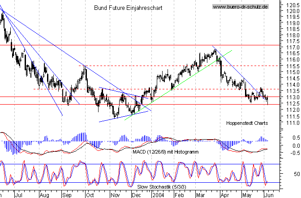The image size is (301, 198).
Task: Click the Oct month marker on the time axis
Action: (x=91, y=195)
